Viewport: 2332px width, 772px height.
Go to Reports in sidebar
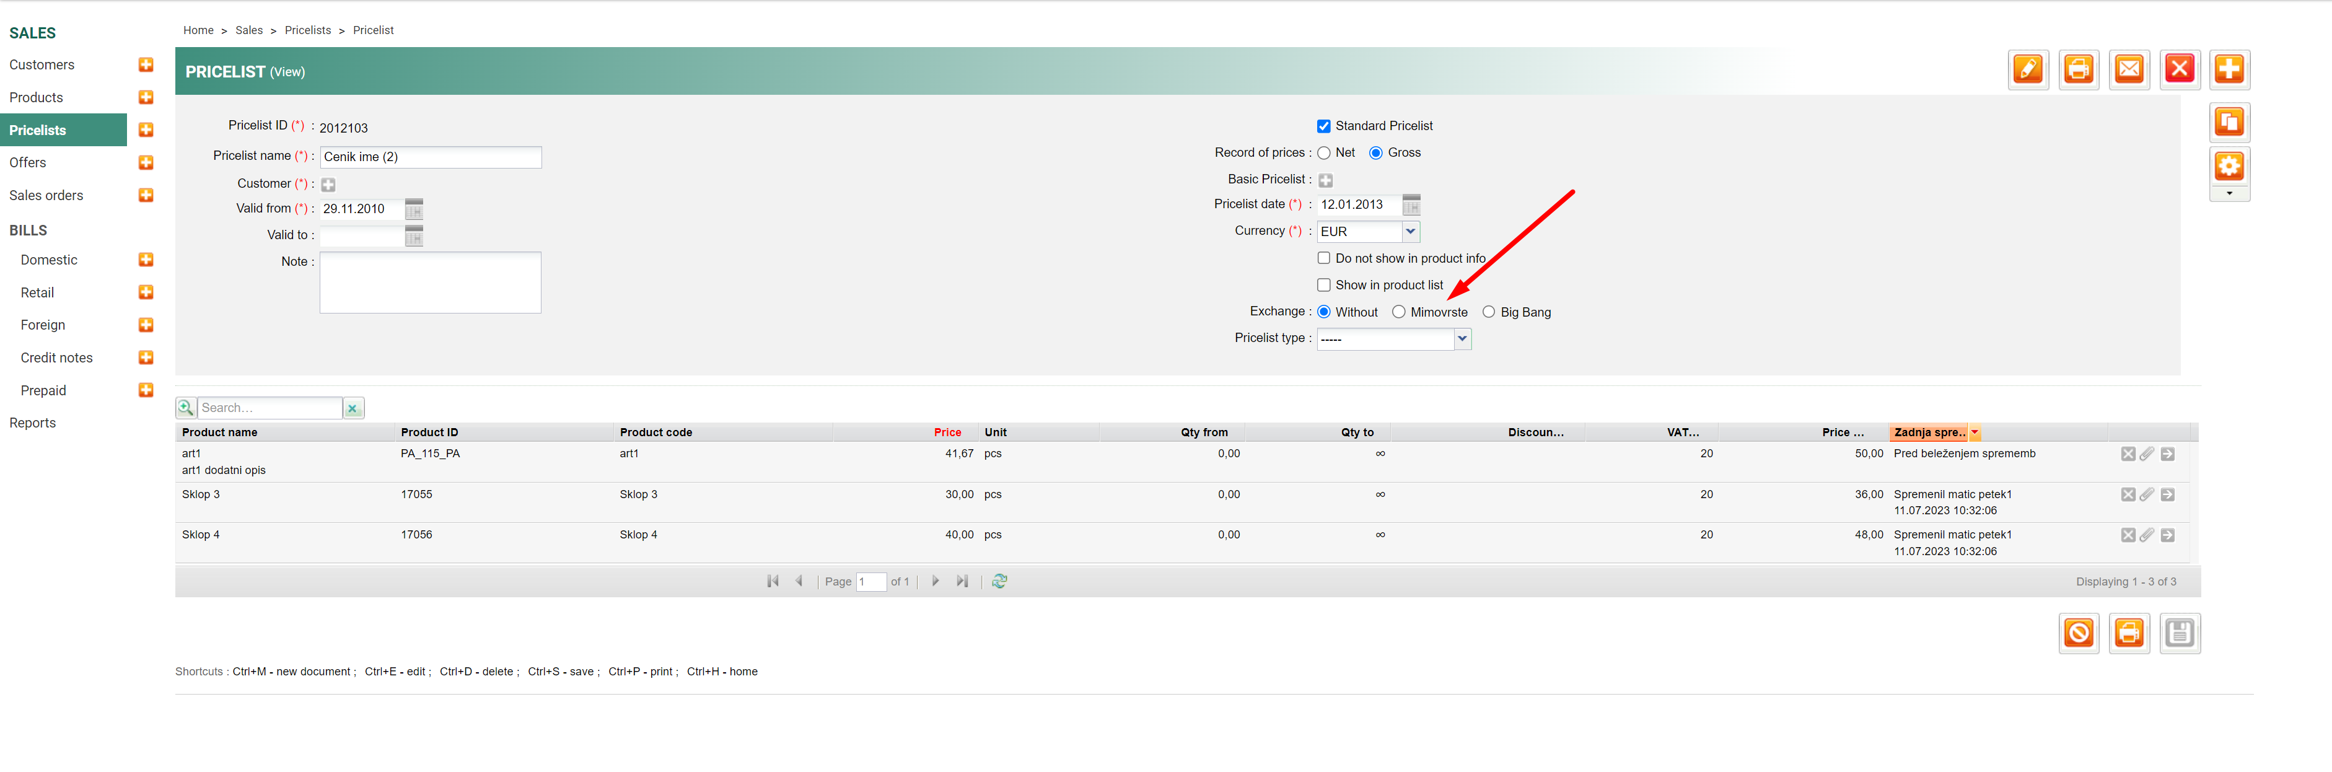(33, 423)
